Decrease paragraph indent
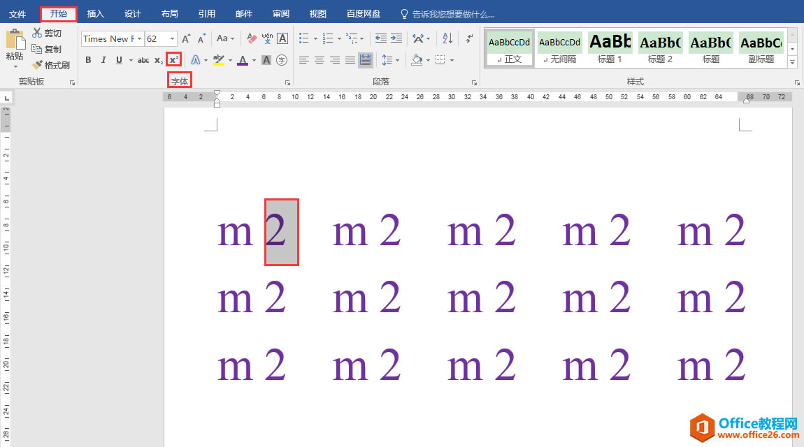This screenshot has width=804, height=447. 380,38
